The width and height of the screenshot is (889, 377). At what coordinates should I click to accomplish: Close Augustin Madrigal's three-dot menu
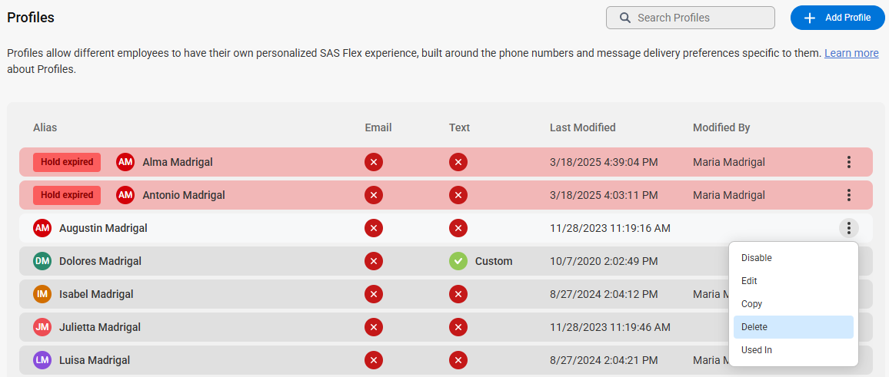(849, 228)
